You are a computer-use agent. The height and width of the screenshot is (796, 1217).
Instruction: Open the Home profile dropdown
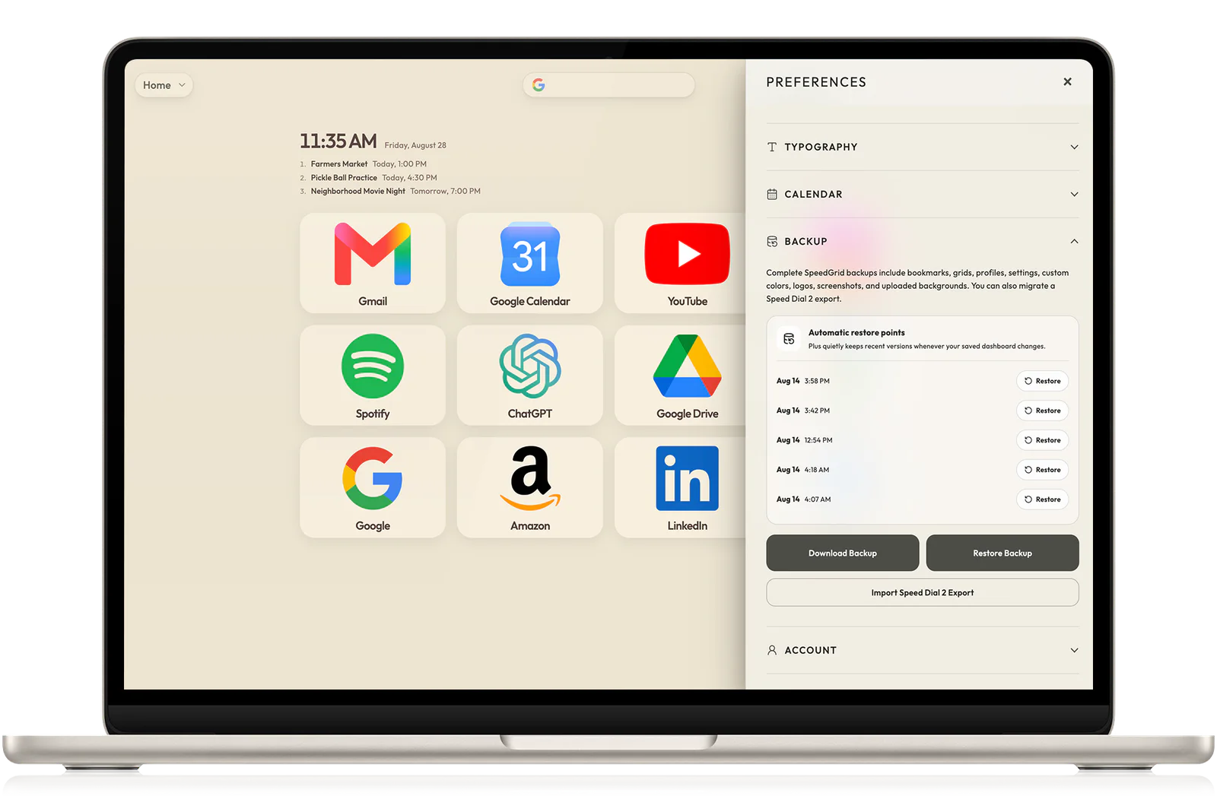pyautogui.click(x=164, y=85)
